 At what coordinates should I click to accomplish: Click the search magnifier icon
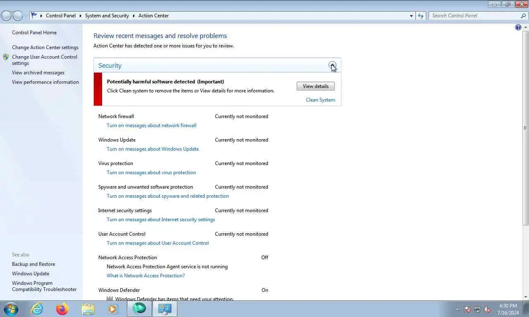click(x=523, y=16)
